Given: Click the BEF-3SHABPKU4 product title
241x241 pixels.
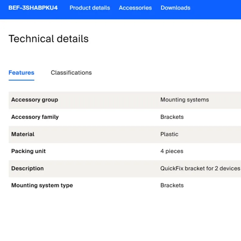Looking at the screenshot, I should [33, 8].
